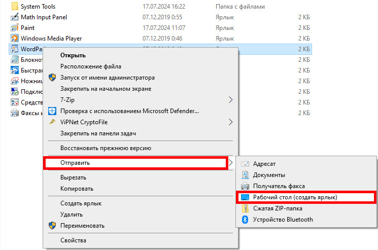Click the ViPNet CryptoFile key icon
Viewport: 378px width, 250px height.
click(52, 122)
